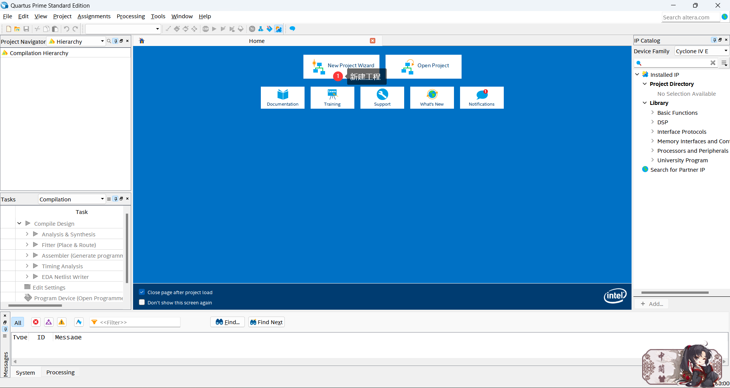Expand the Fitter (Place & Route) task

point(27,245)
